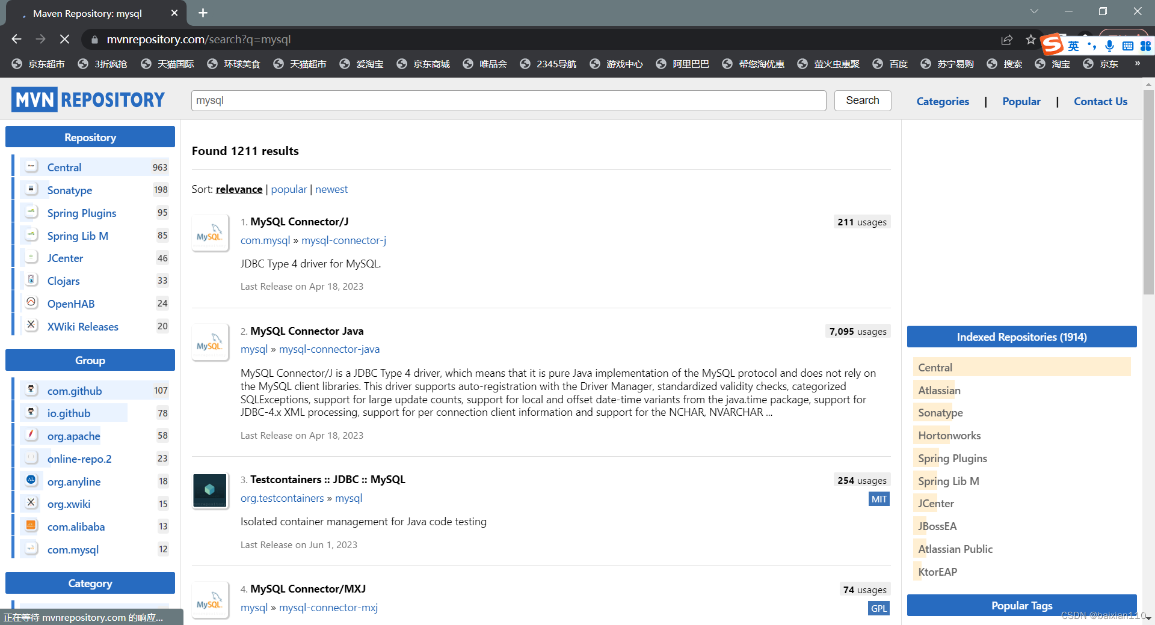Click the Sonatype repository icon in sidebar
Viewport: 1155px width, 625px height.
click(31, 189)
